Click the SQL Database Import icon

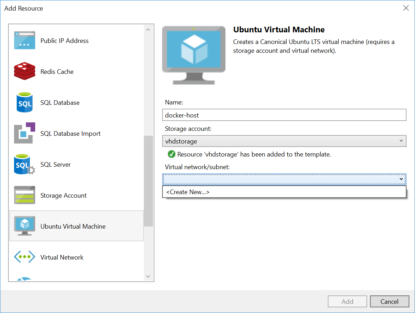pyautogui.click(x=24, y=133)
